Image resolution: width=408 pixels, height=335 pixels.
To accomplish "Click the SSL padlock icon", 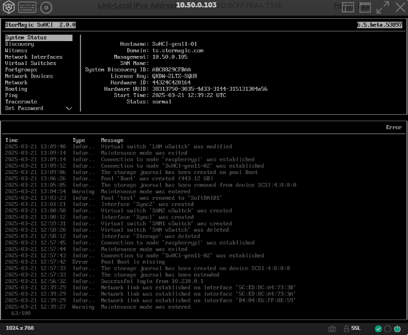I will [x=346, y=329].
